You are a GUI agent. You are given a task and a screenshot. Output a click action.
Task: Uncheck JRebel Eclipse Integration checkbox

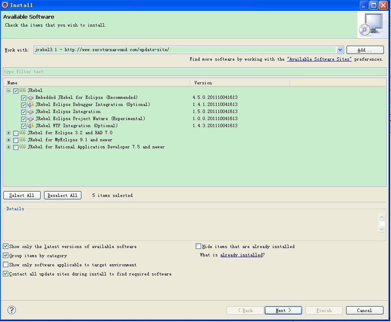24,112
